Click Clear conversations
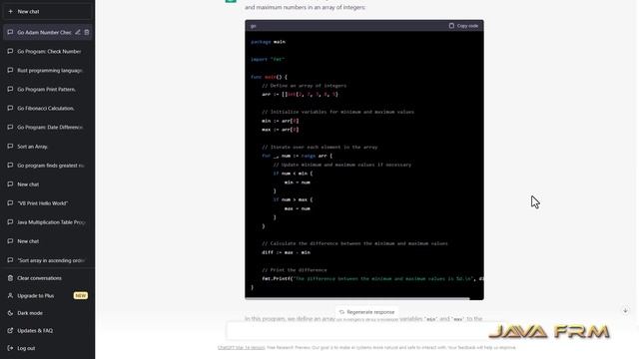This screenshot has height=359, width=639. point(47,278)
